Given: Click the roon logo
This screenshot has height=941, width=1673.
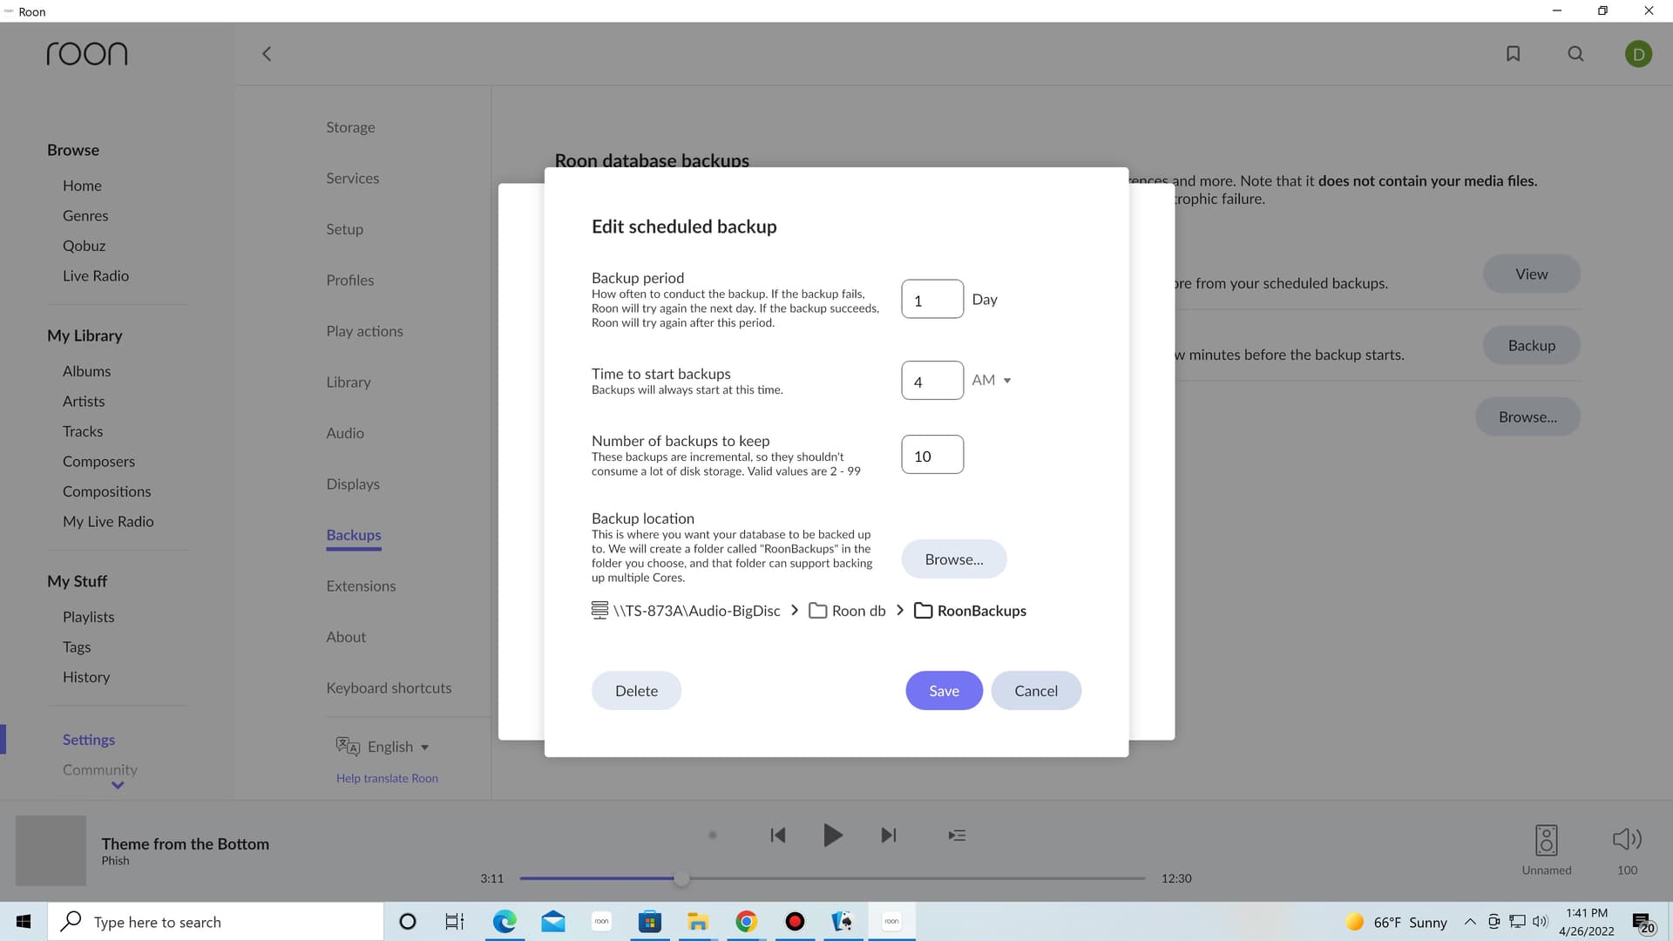Looking at the screenshot, I should click(87, 54).
